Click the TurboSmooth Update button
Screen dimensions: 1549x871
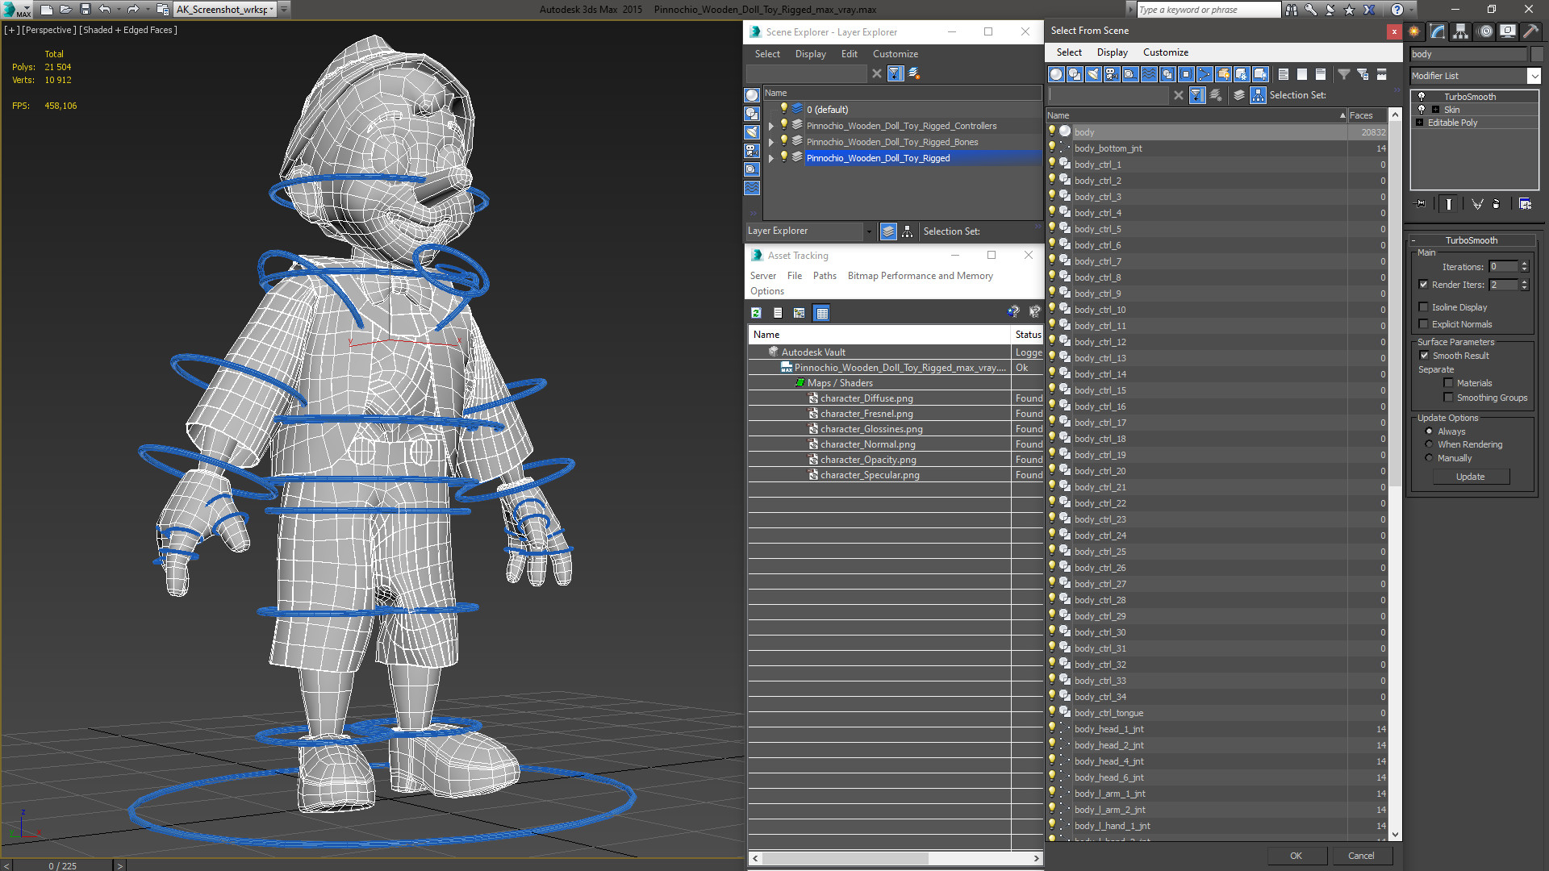click(x=1470, y=477)
